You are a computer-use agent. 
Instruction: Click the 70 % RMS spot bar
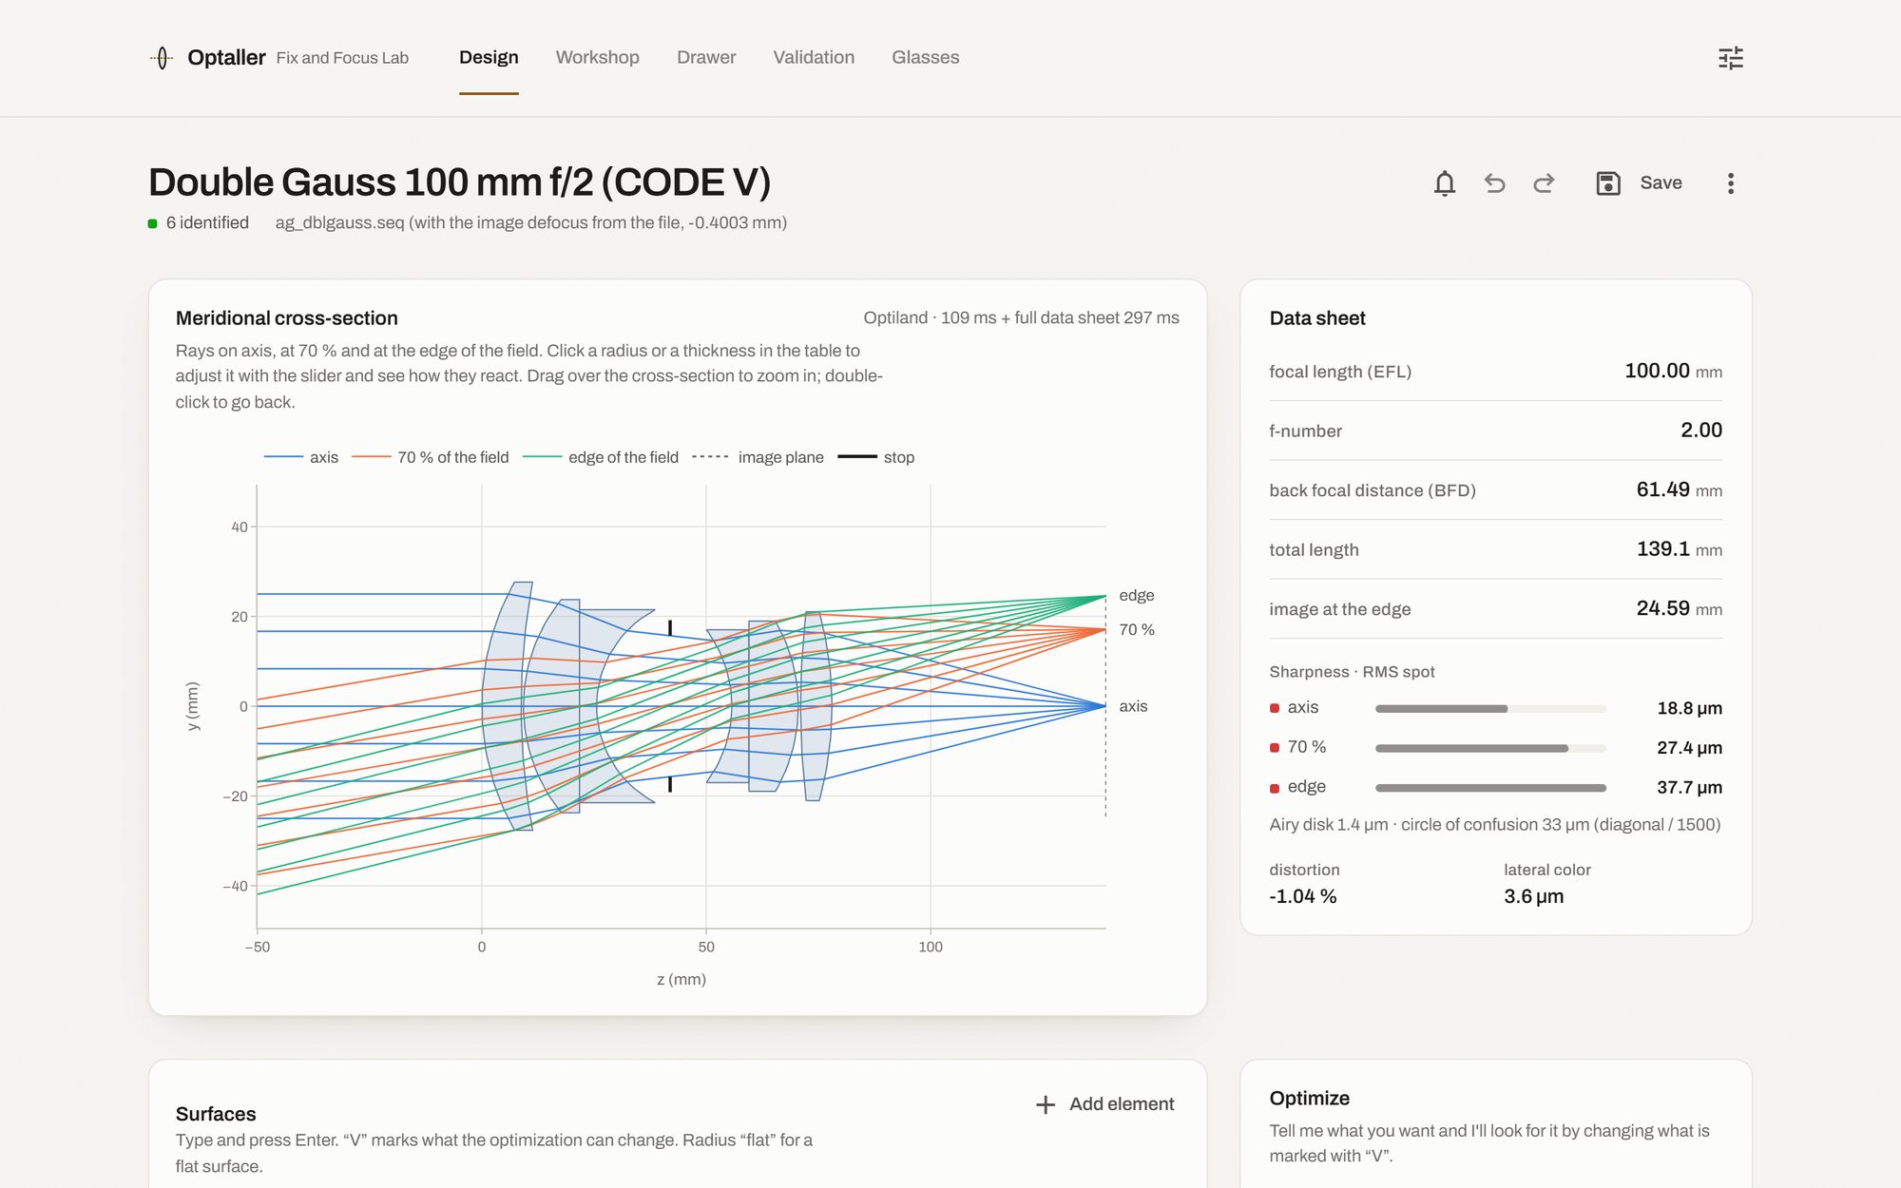click(1490, 749)
